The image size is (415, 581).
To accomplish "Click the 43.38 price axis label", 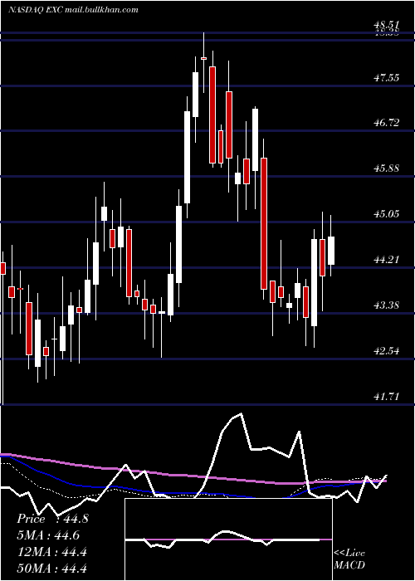I will click(x=387, y=305).
